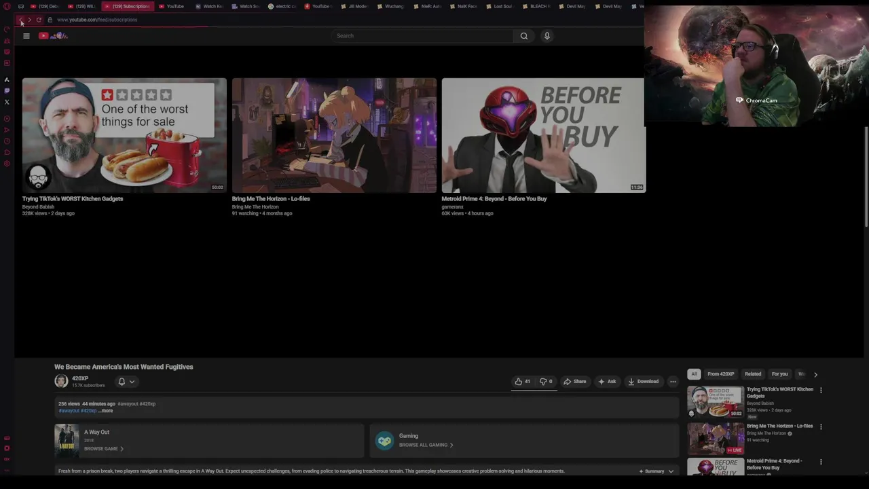This screenshot has width=869, height=489.
Task: Select the All filter chip
Action: click(x=694, y=374)
